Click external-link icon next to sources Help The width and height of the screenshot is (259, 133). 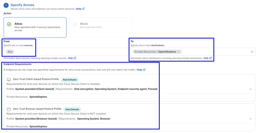(75, 58)
